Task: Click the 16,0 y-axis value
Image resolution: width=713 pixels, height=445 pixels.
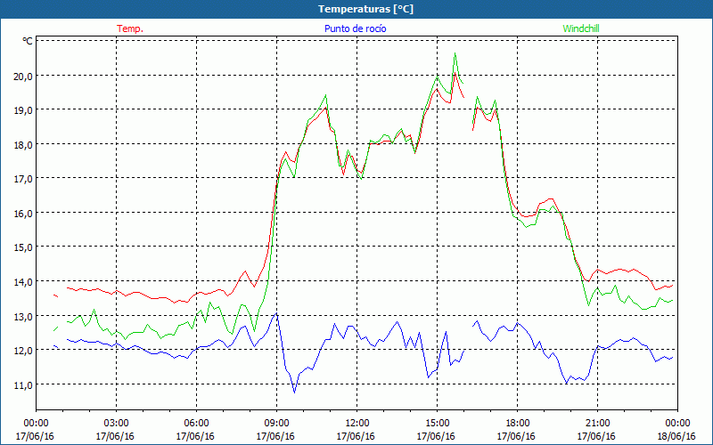Action: click(x=23, y=214)
